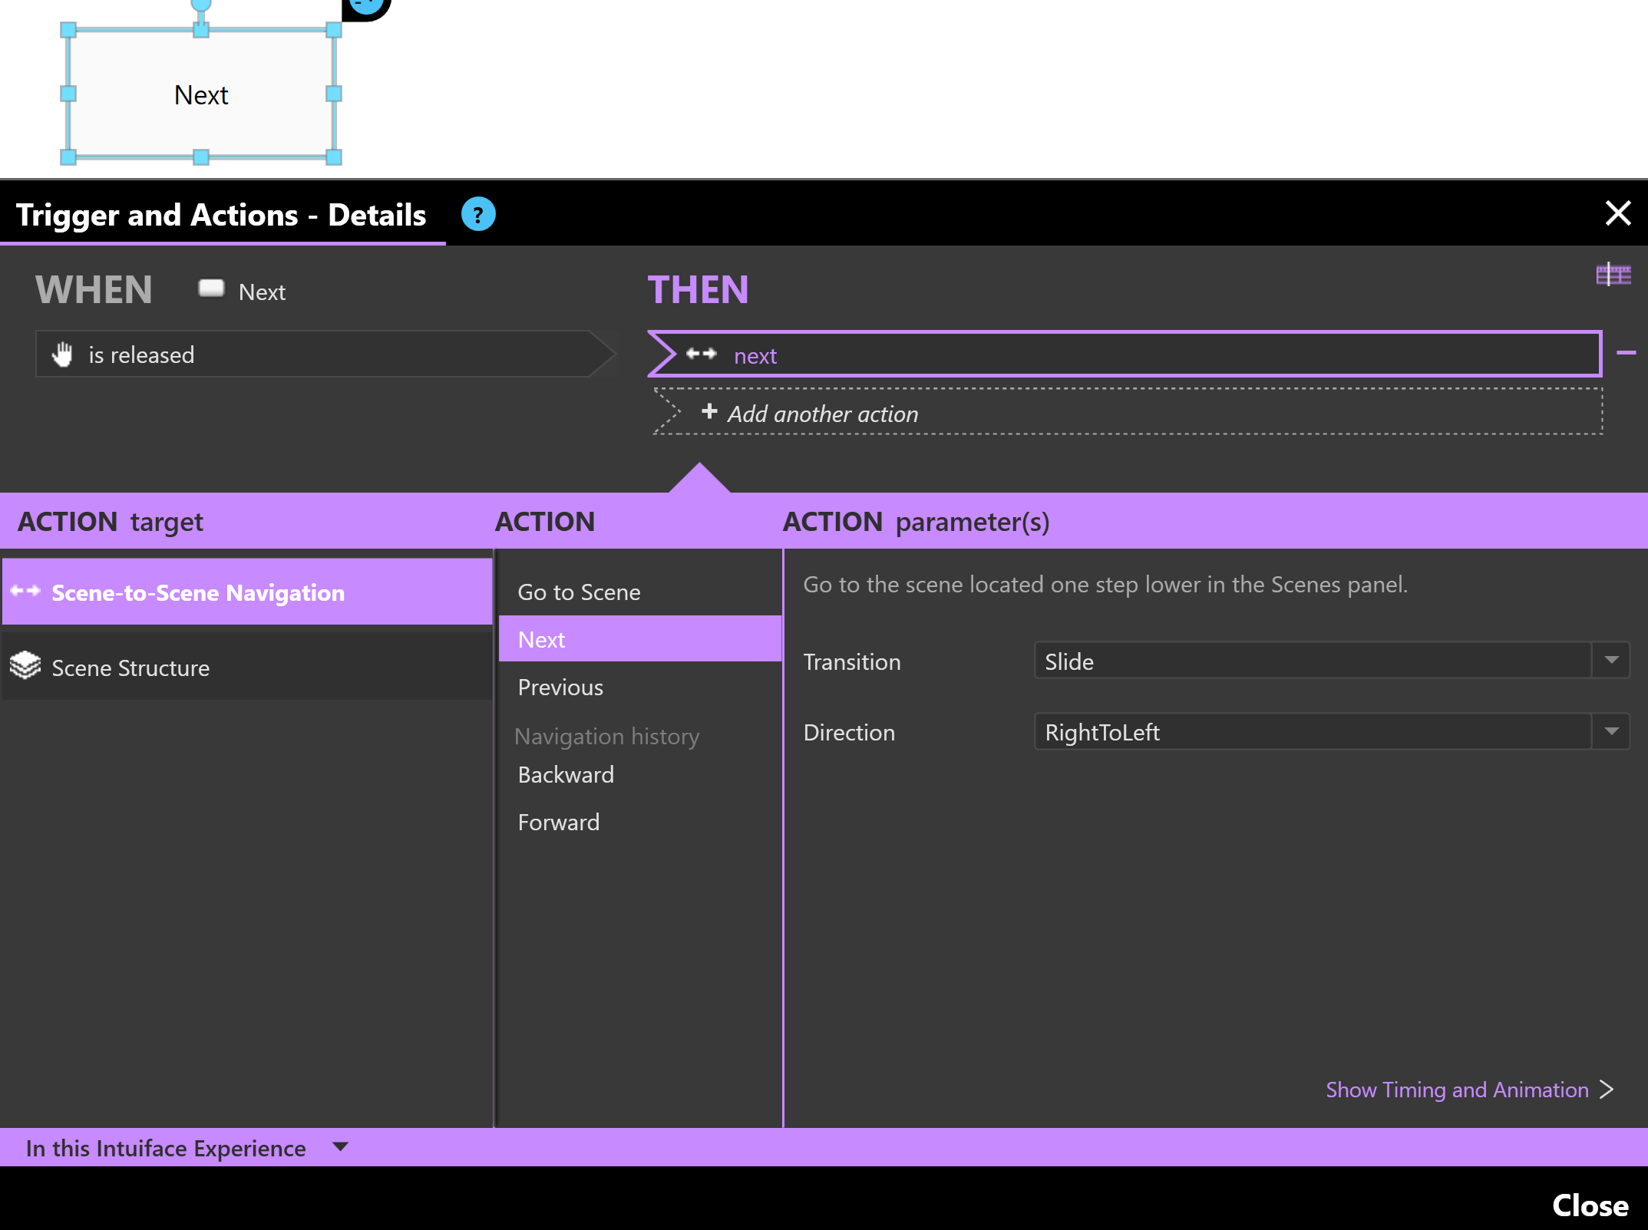1648x1230 pixels.
Task: Select Scene-to-Scene Navigation target
Action: pos(247,592)
